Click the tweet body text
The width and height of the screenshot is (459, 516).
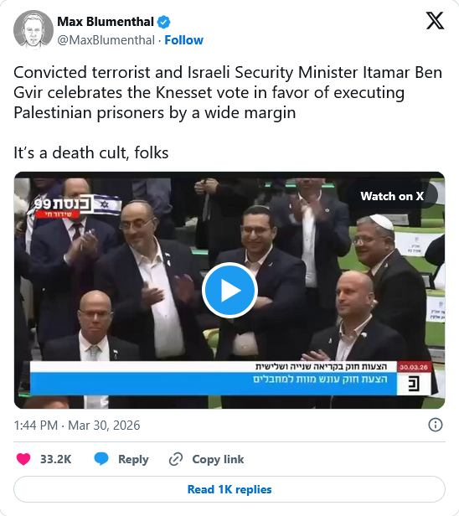228,112
